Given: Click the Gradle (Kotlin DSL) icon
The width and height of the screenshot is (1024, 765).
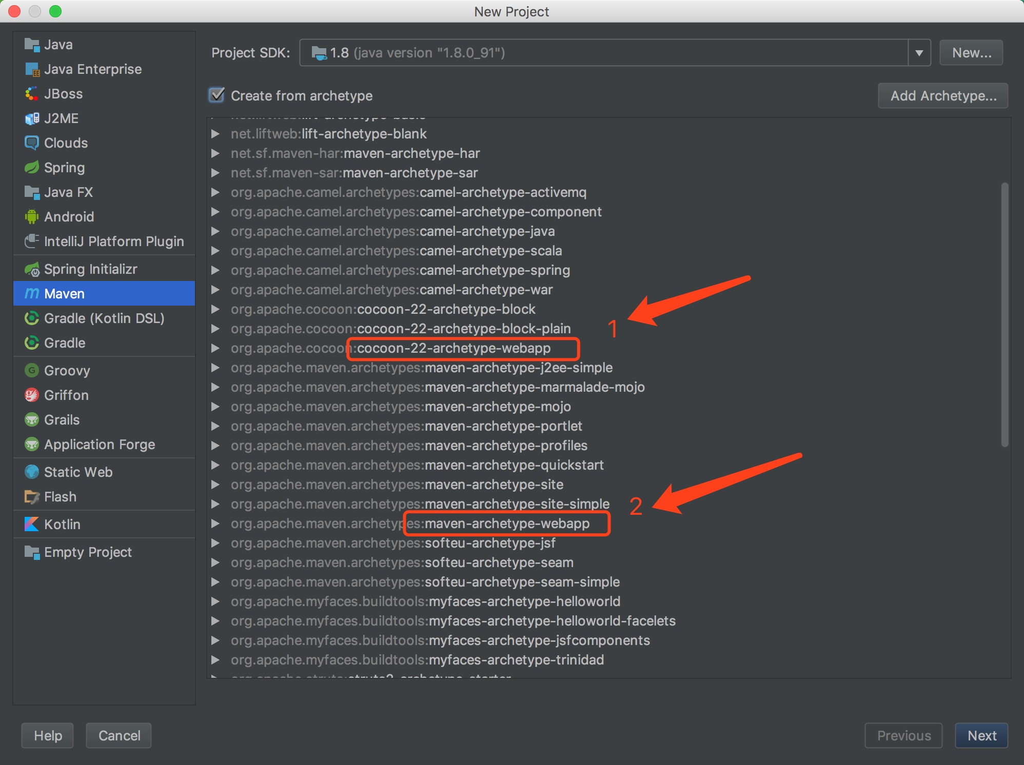Looking at the screenshot, I should tap(32, 318).
